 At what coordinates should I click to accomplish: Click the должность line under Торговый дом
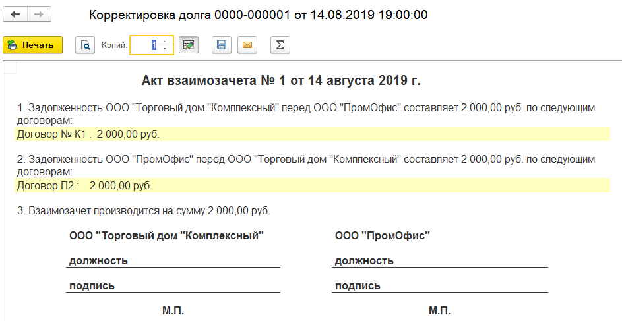(x=173, y=261)
